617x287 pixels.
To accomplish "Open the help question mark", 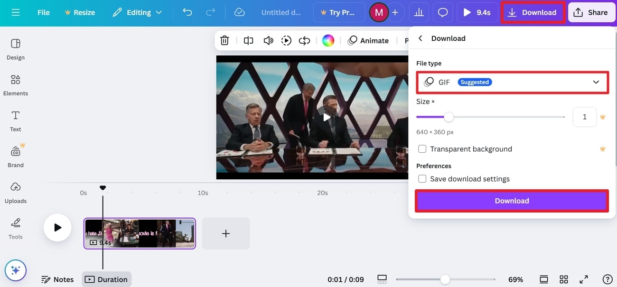I will [607, 279].
